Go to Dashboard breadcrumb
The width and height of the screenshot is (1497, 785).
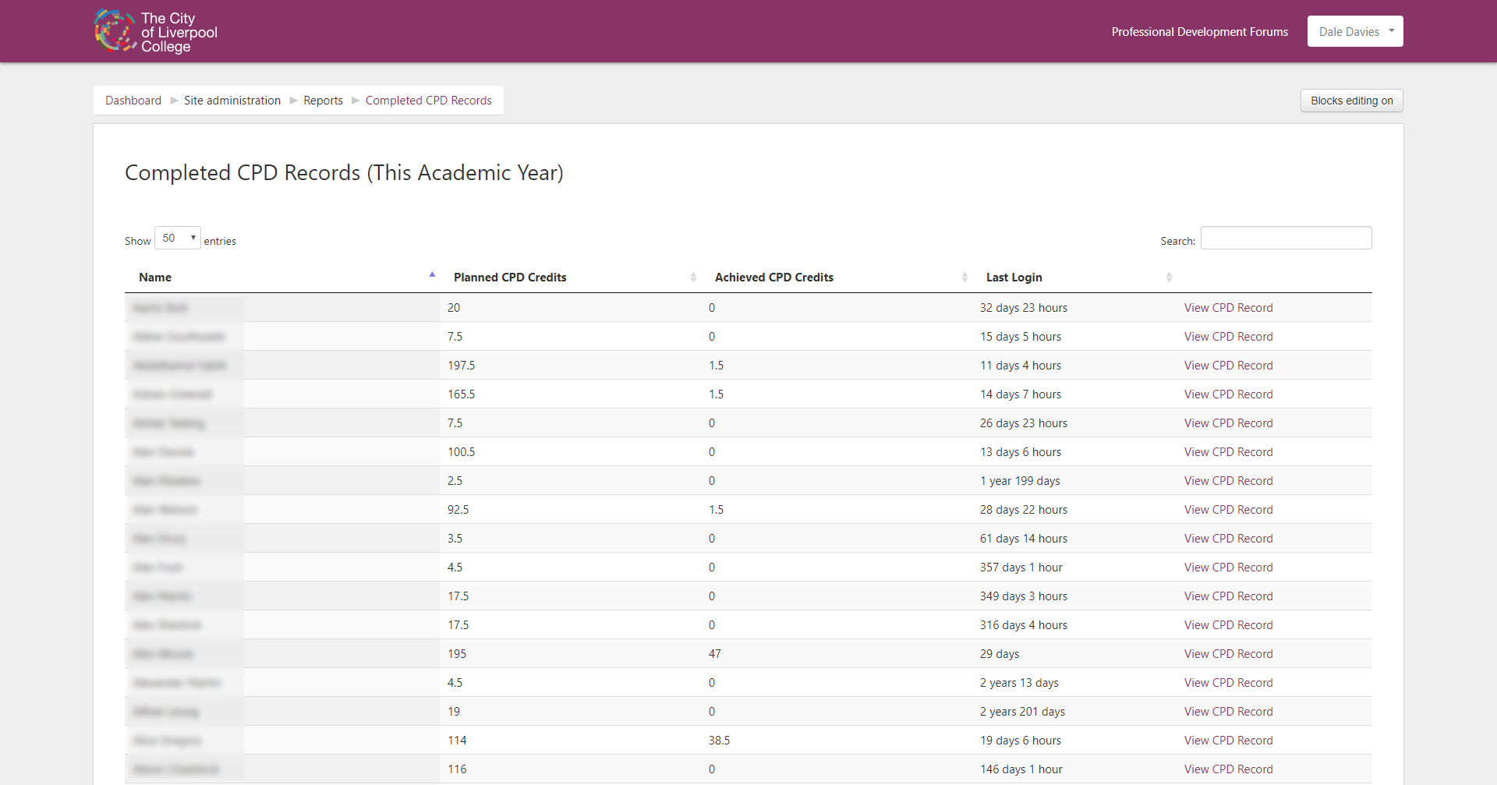tap(133, 101)
